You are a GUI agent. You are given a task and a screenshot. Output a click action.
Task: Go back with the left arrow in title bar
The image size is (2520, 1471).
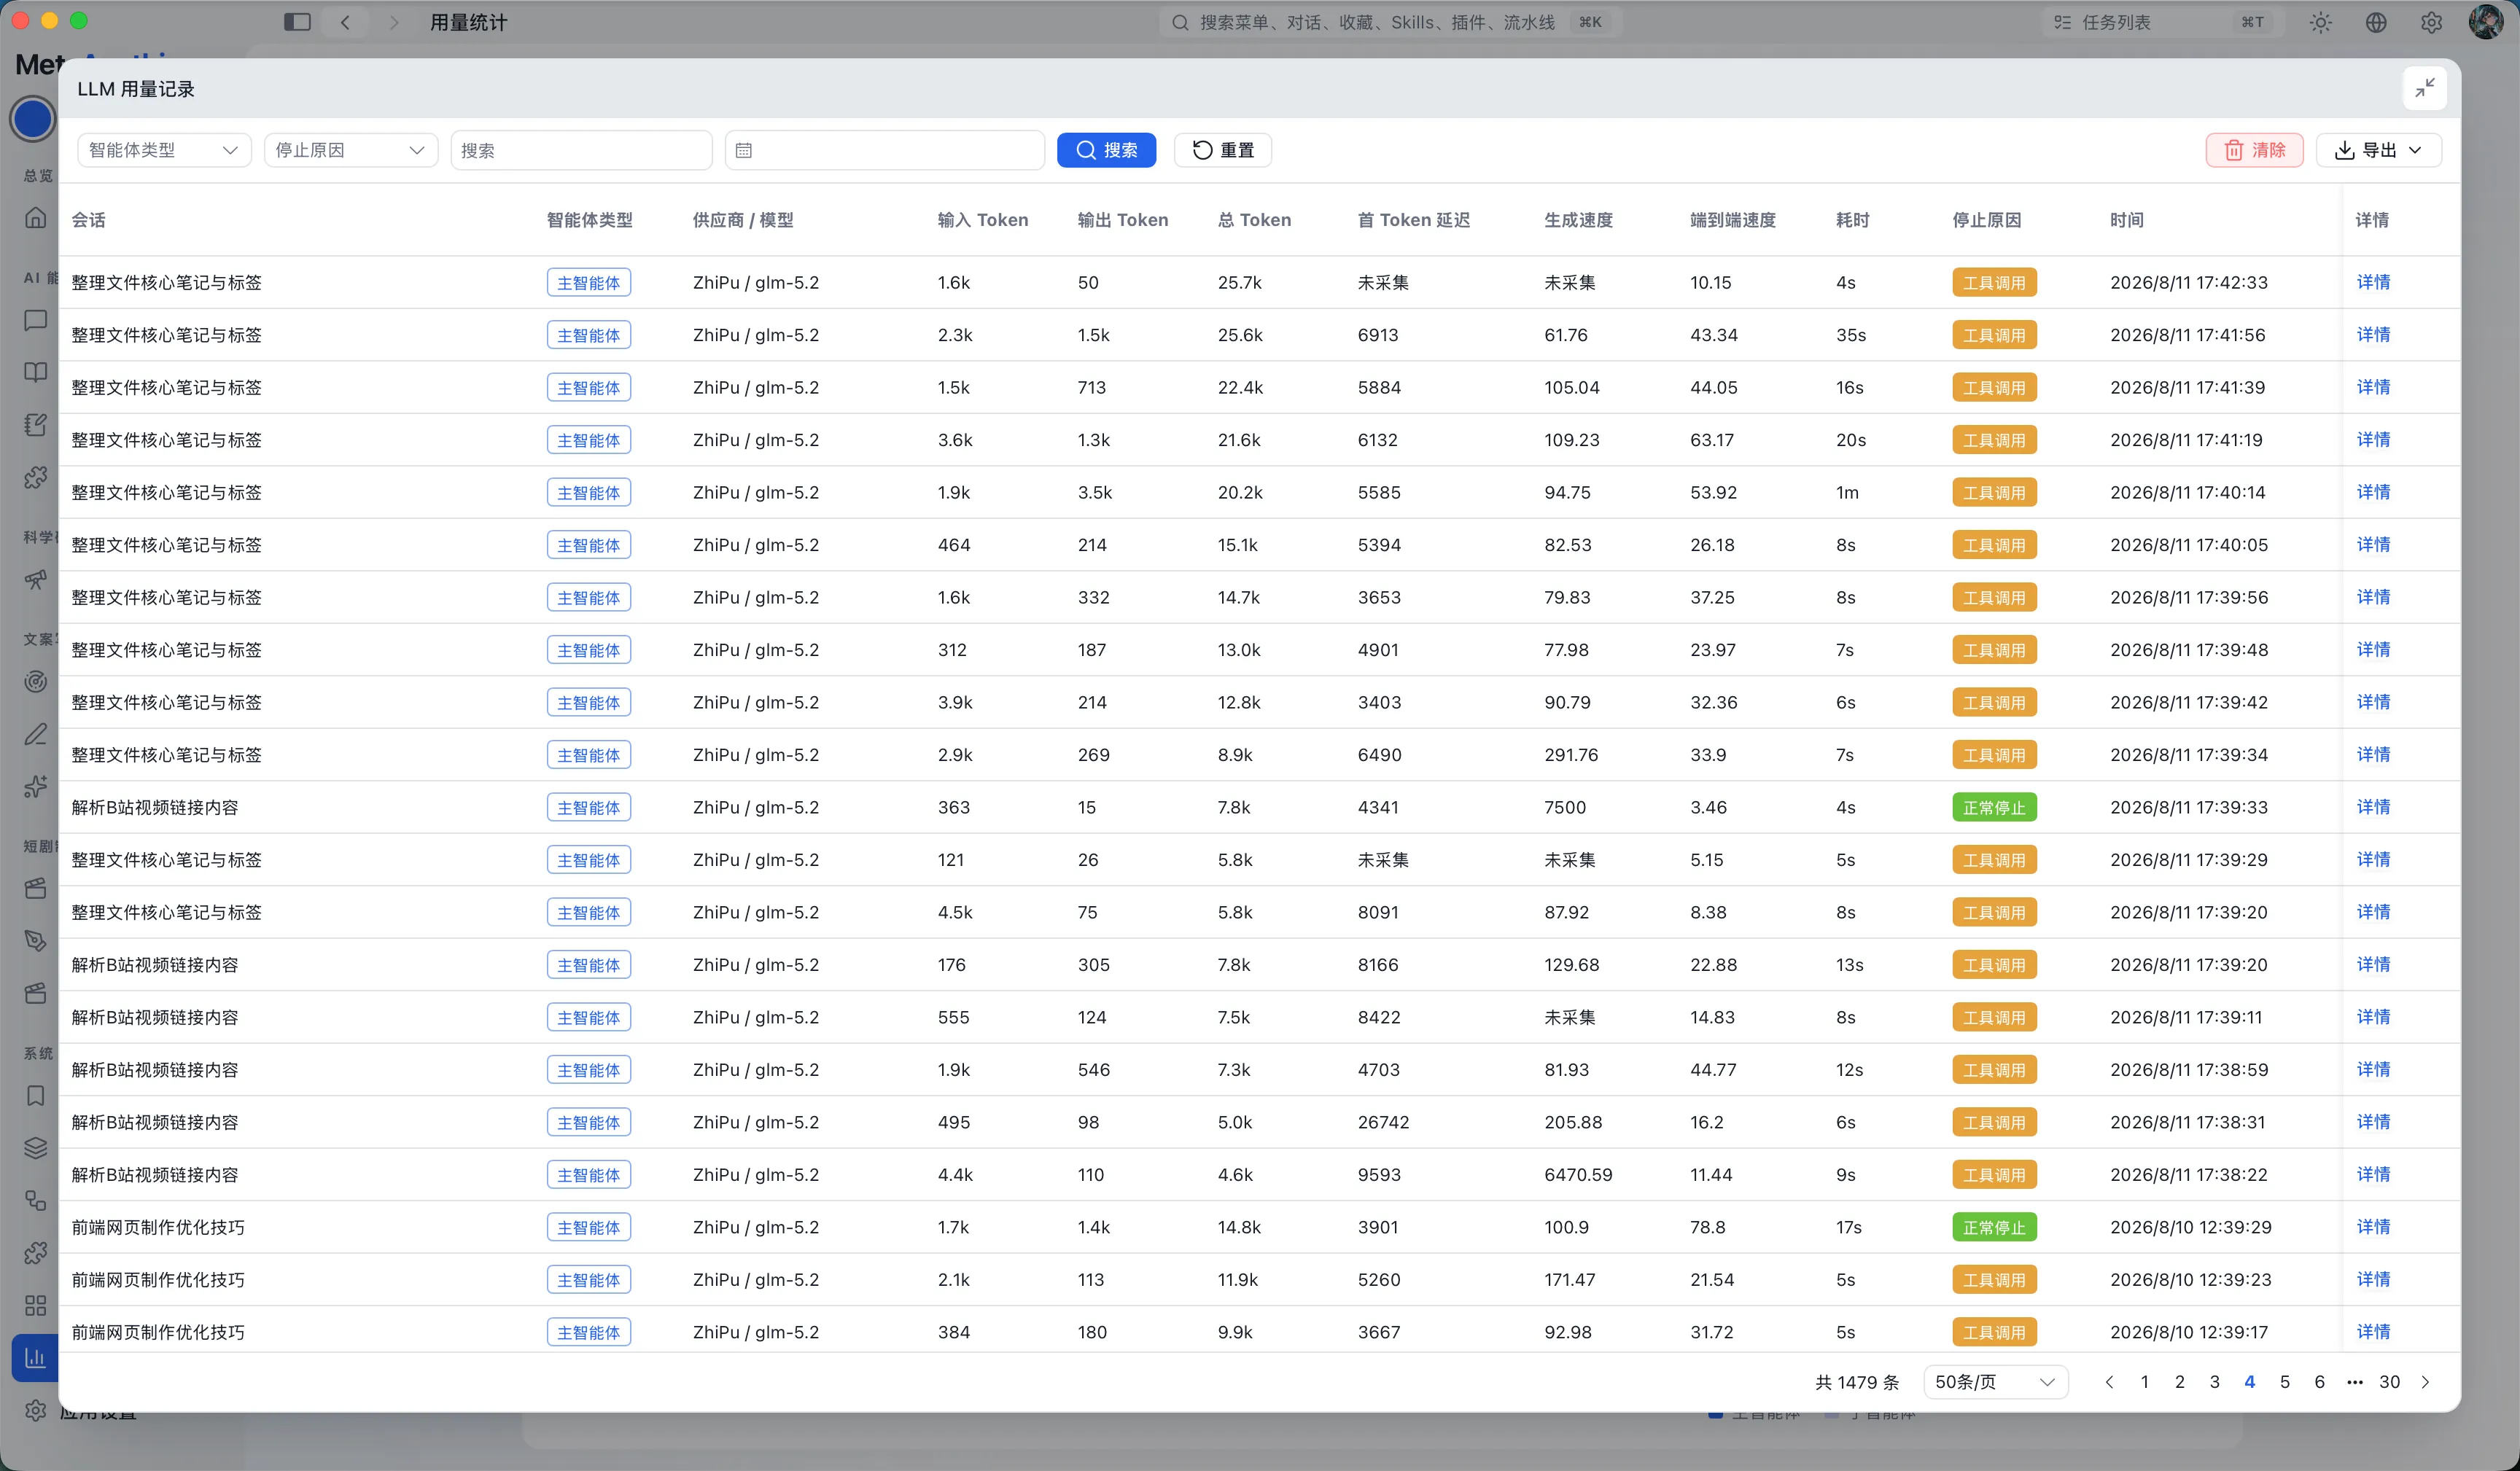click(345, 22)
